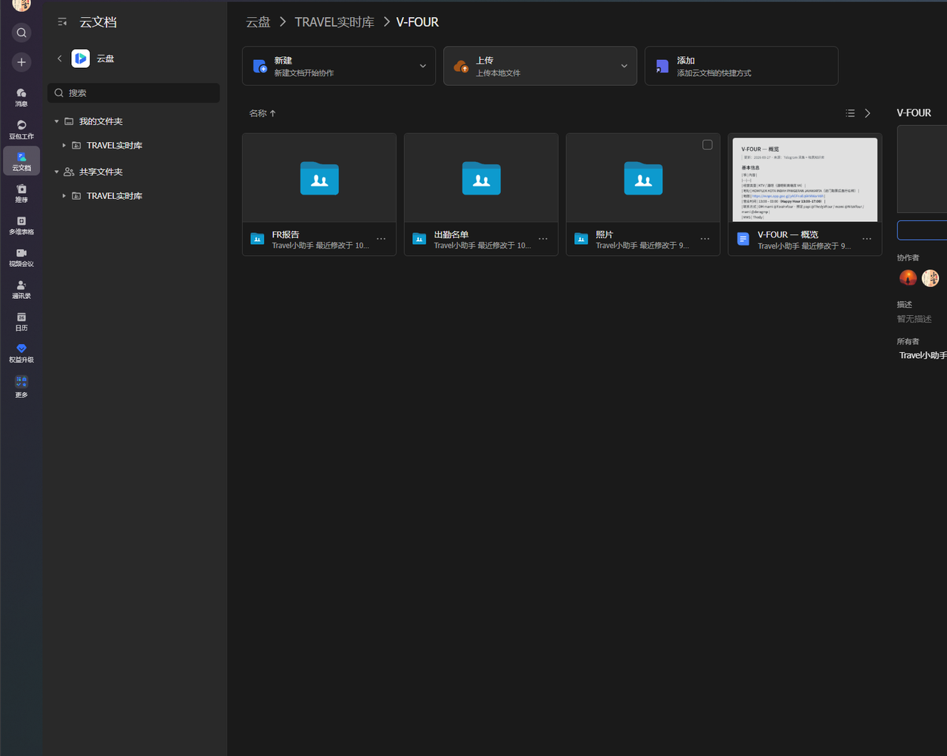This screenshot has width=947, height=756.
Task: Open the 推荐 sidebar icon
Action: tap(21, 192)
